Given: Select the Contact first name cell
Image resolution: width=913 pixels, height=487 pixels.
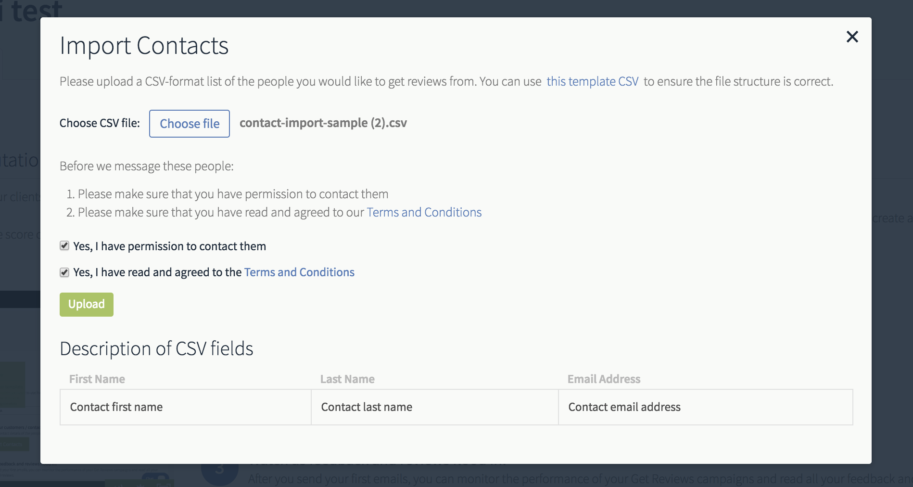Looking at the screenshot, I should click(186, 407).
